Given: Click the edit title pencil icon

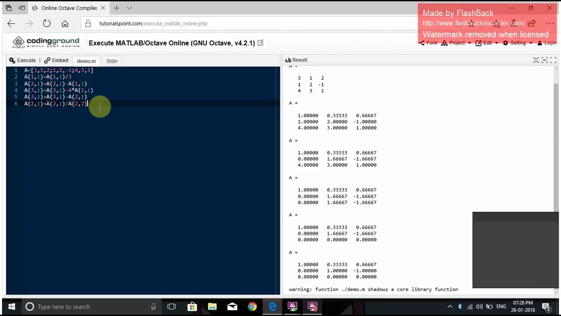Looking at the screenshot, I should pyautogui.click(x=260, y=43).
